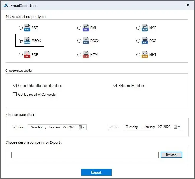Enable Get log report of Conversion

(x=15, y=95)
